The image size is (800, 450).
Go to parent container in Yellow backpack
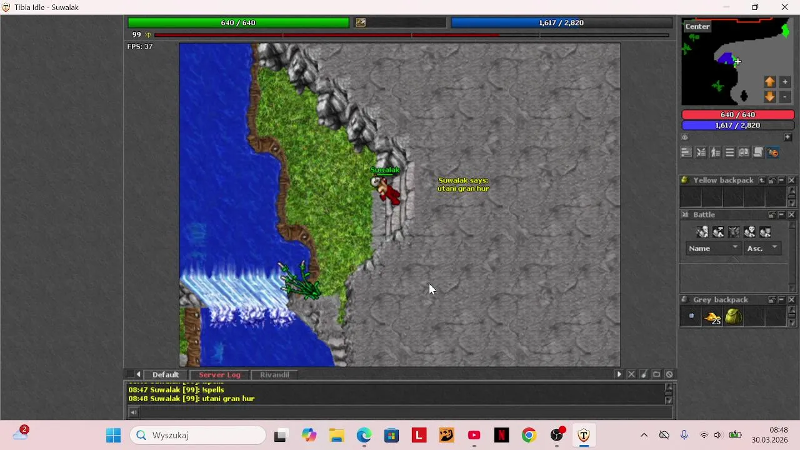point(762,180)
